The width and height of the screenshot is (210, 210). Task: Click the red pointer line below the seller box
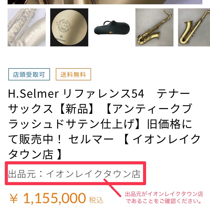tap(112, 188)
